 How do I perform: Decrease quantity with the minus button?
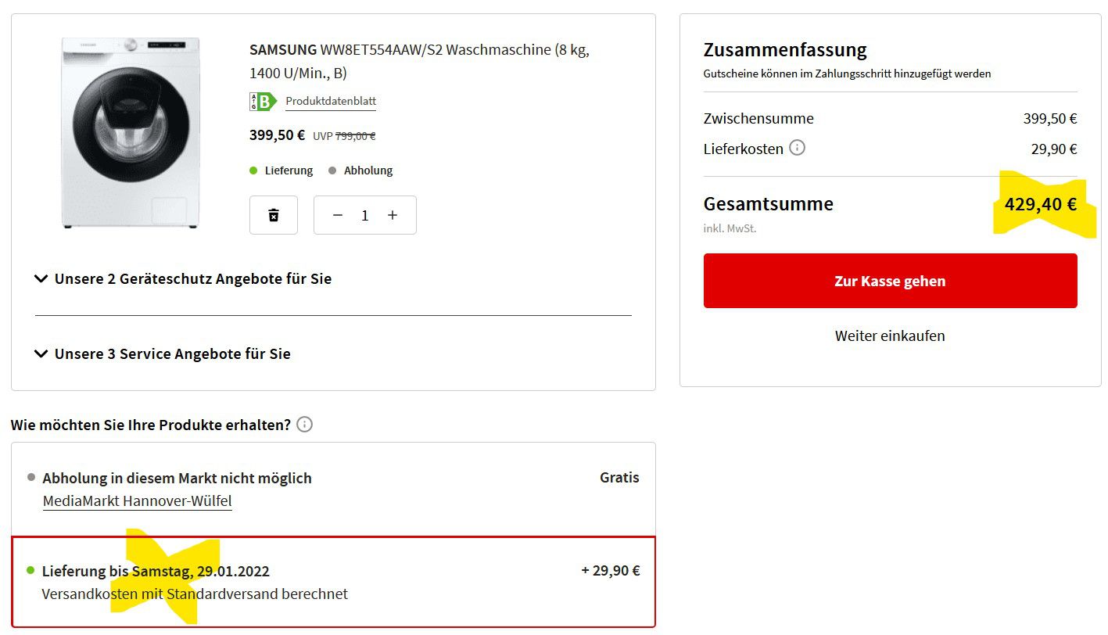[338, 215]
